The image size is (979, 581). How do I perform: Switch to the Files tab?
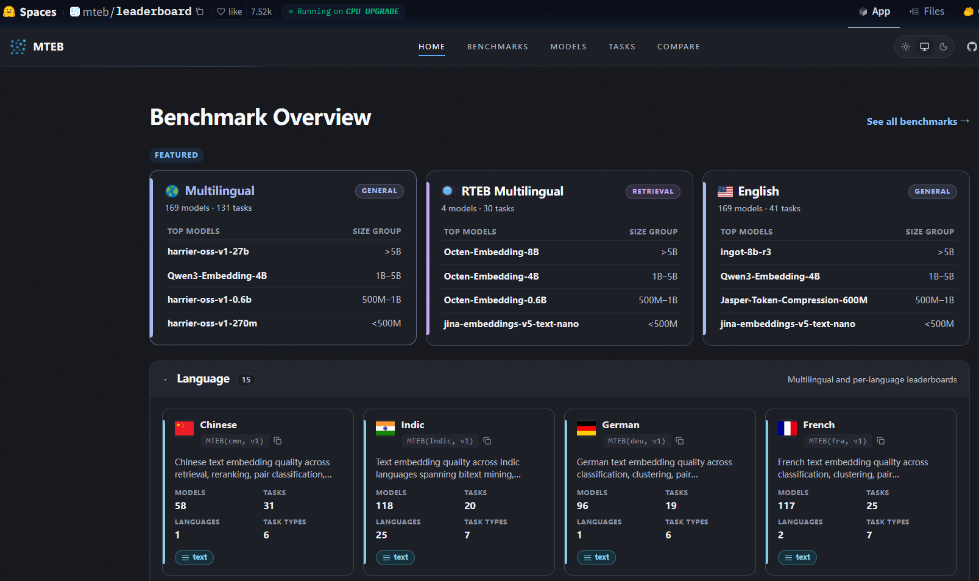coord(927,12)
